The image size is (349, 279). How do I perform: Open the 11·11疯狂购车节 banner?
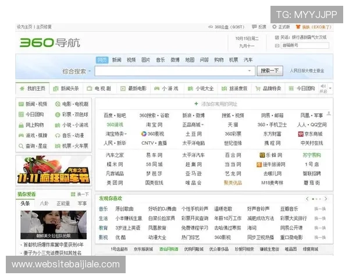[x=54, y=171]
